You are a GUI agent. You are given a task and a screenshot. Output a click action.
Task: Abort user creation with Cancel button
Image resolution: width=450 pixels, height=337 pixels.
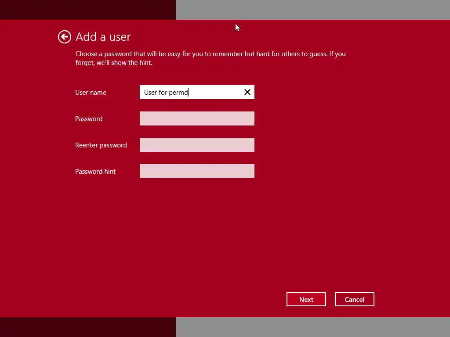pos(355,299)
